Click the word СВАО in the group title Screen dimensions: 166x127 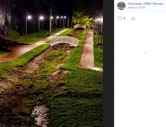coord(148,4)
